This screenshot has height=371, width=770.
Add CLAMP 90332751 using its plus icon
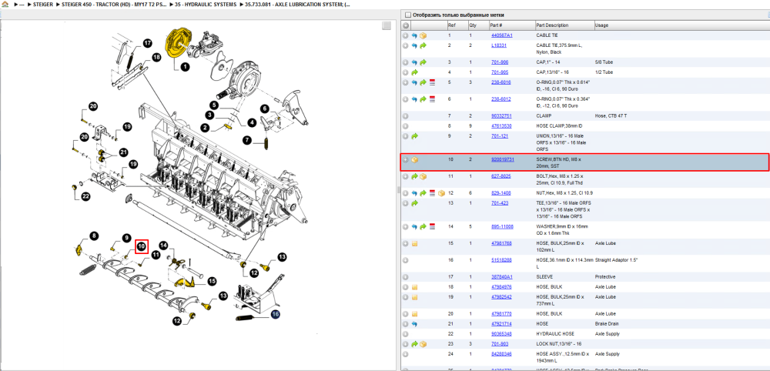point(406,115)
